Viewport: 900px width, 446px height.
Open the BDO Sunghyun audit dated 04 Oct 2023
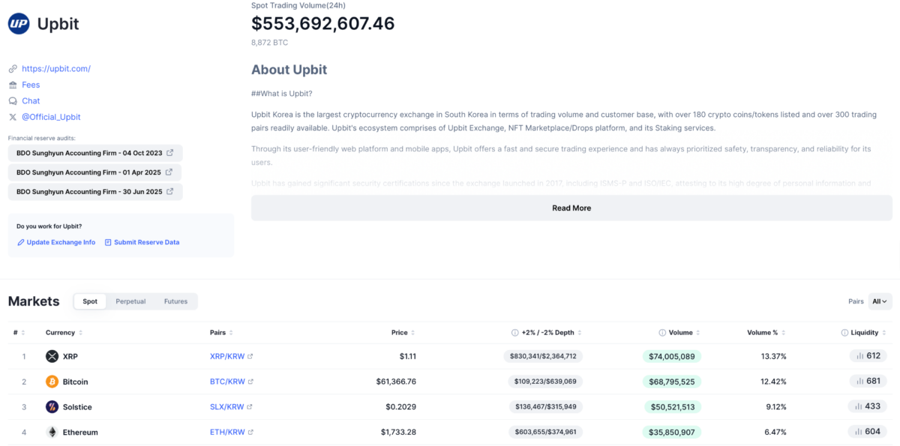coord(95,153)
